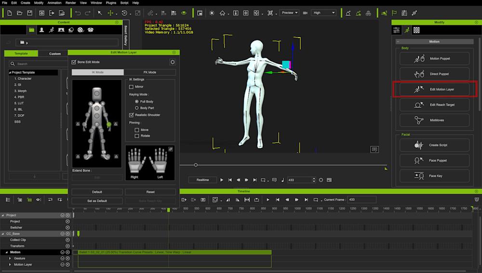Open Edit Motion Layer settings gear
The height and width of the screenshot is (273, 482).
tap(173, 62)
